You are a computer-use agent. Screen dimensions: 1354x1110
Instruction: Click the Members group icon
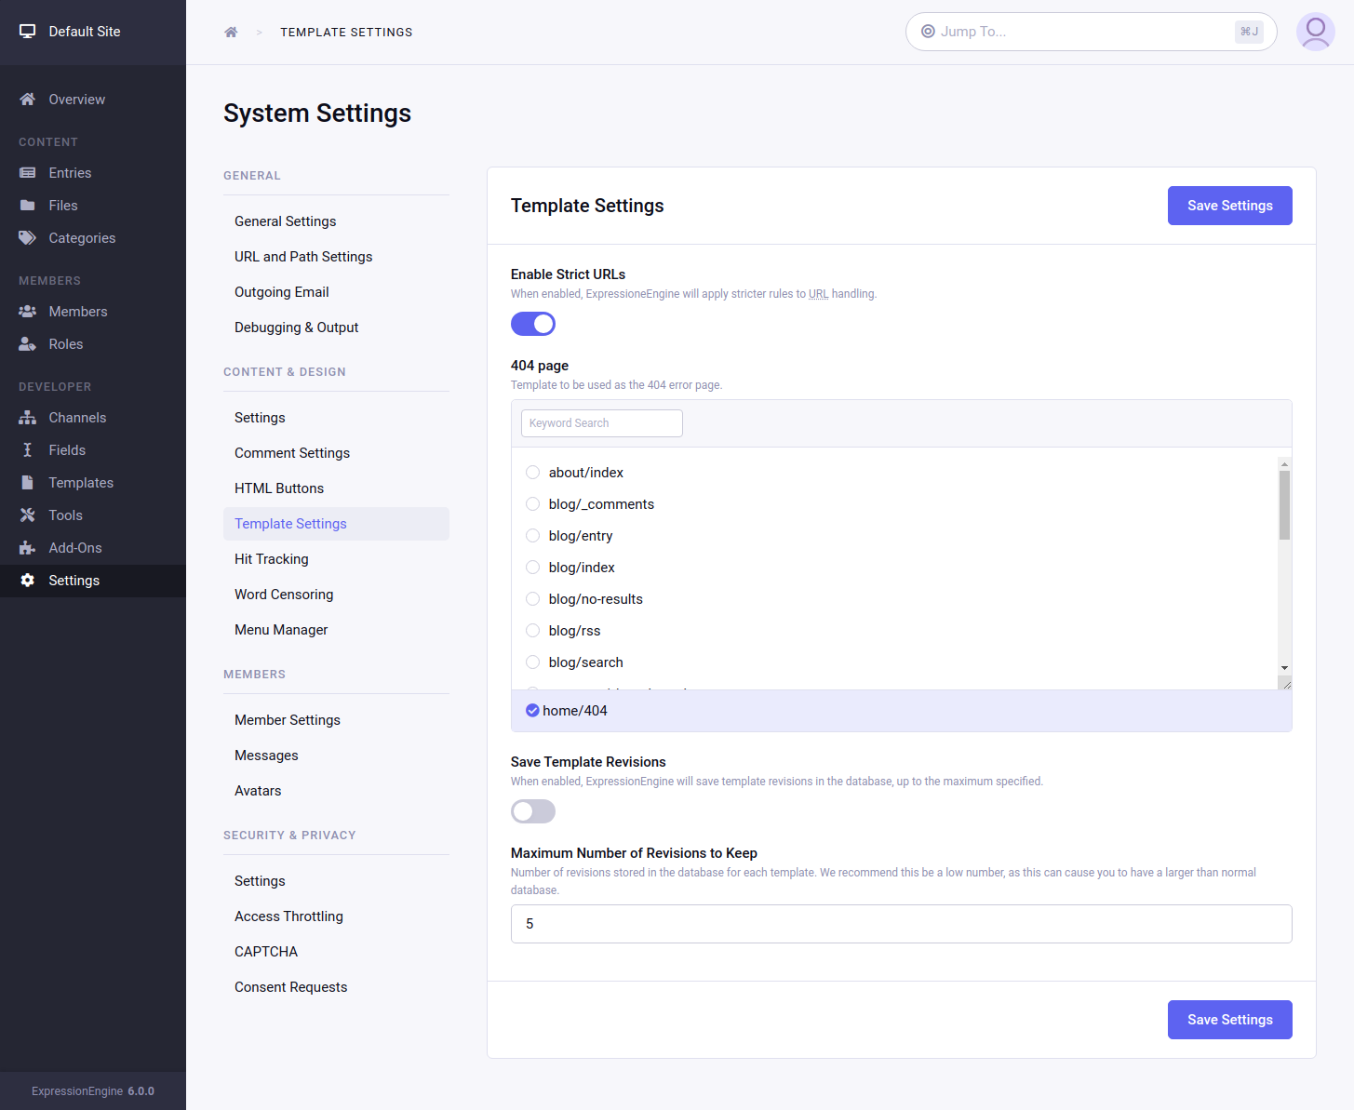pyautogui.click(x=28, y=312)
